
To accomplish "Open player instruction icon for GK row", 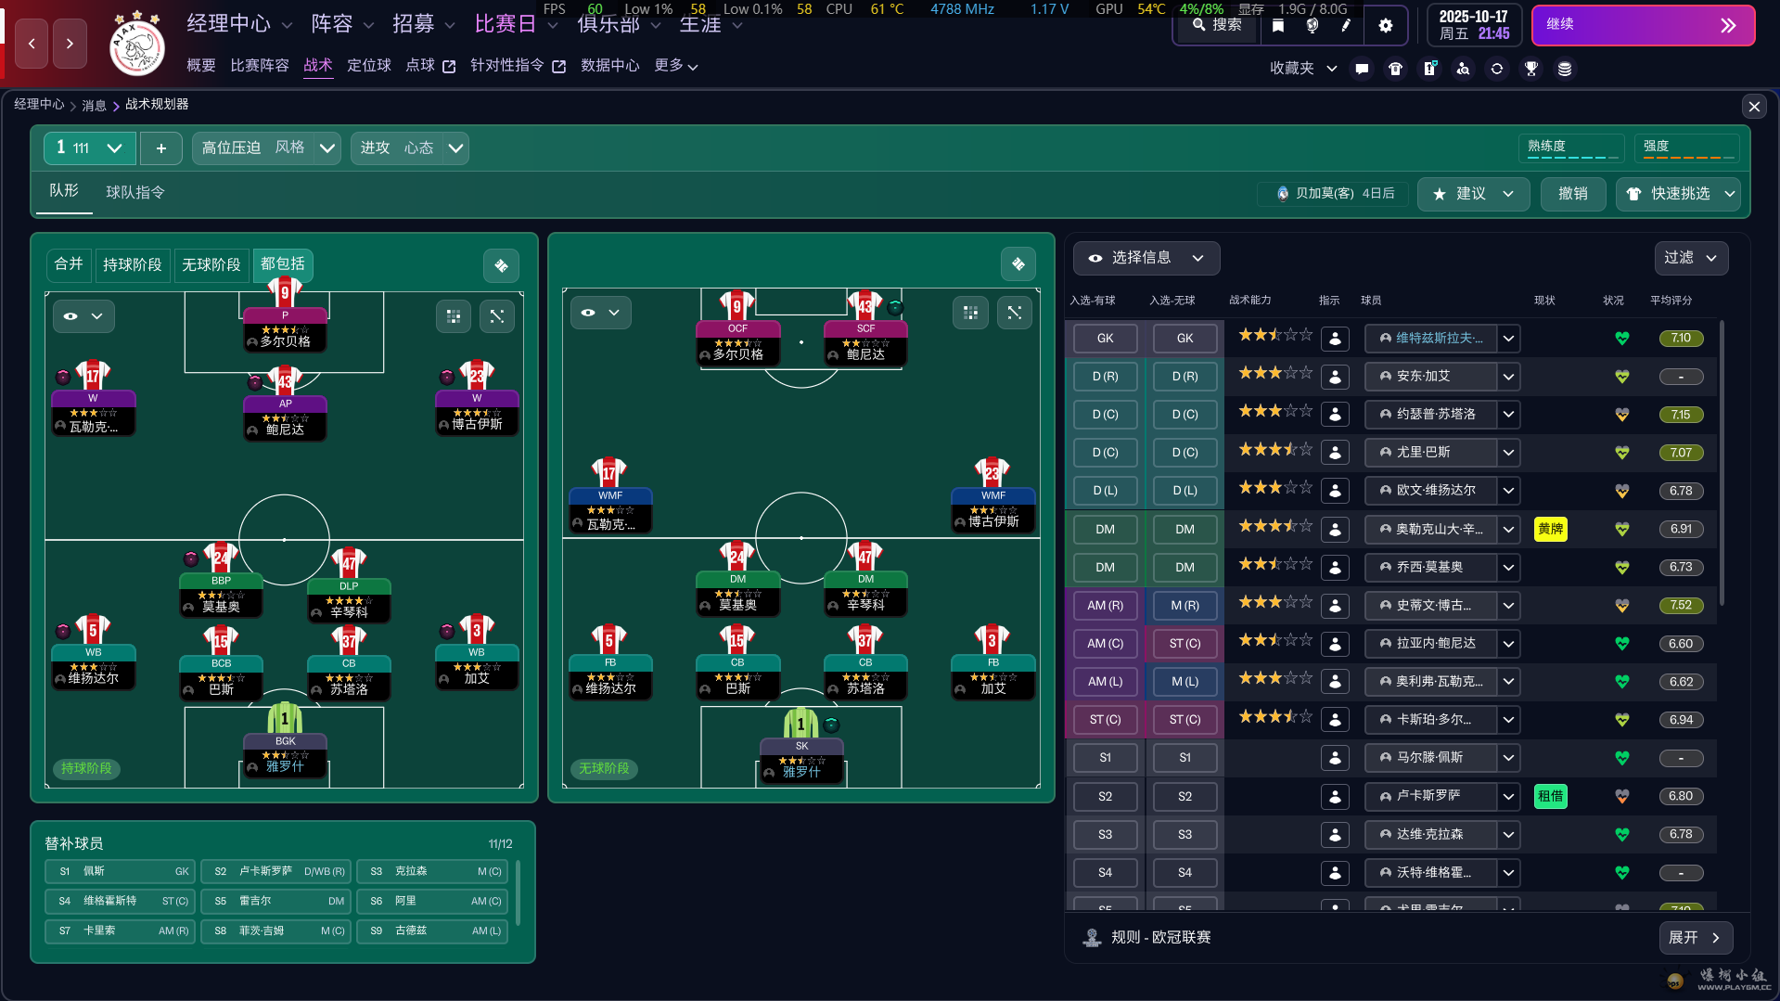I will point(1335,339).
